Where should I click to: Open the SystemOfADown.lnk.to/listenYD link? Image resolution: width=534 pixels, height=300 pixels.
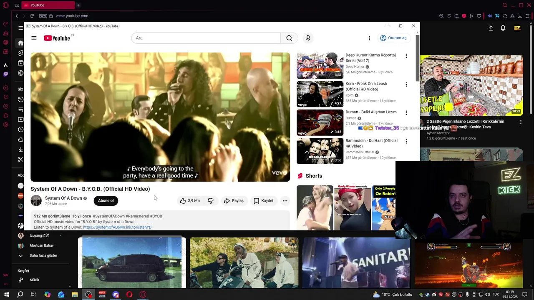[x=117, y=227]
